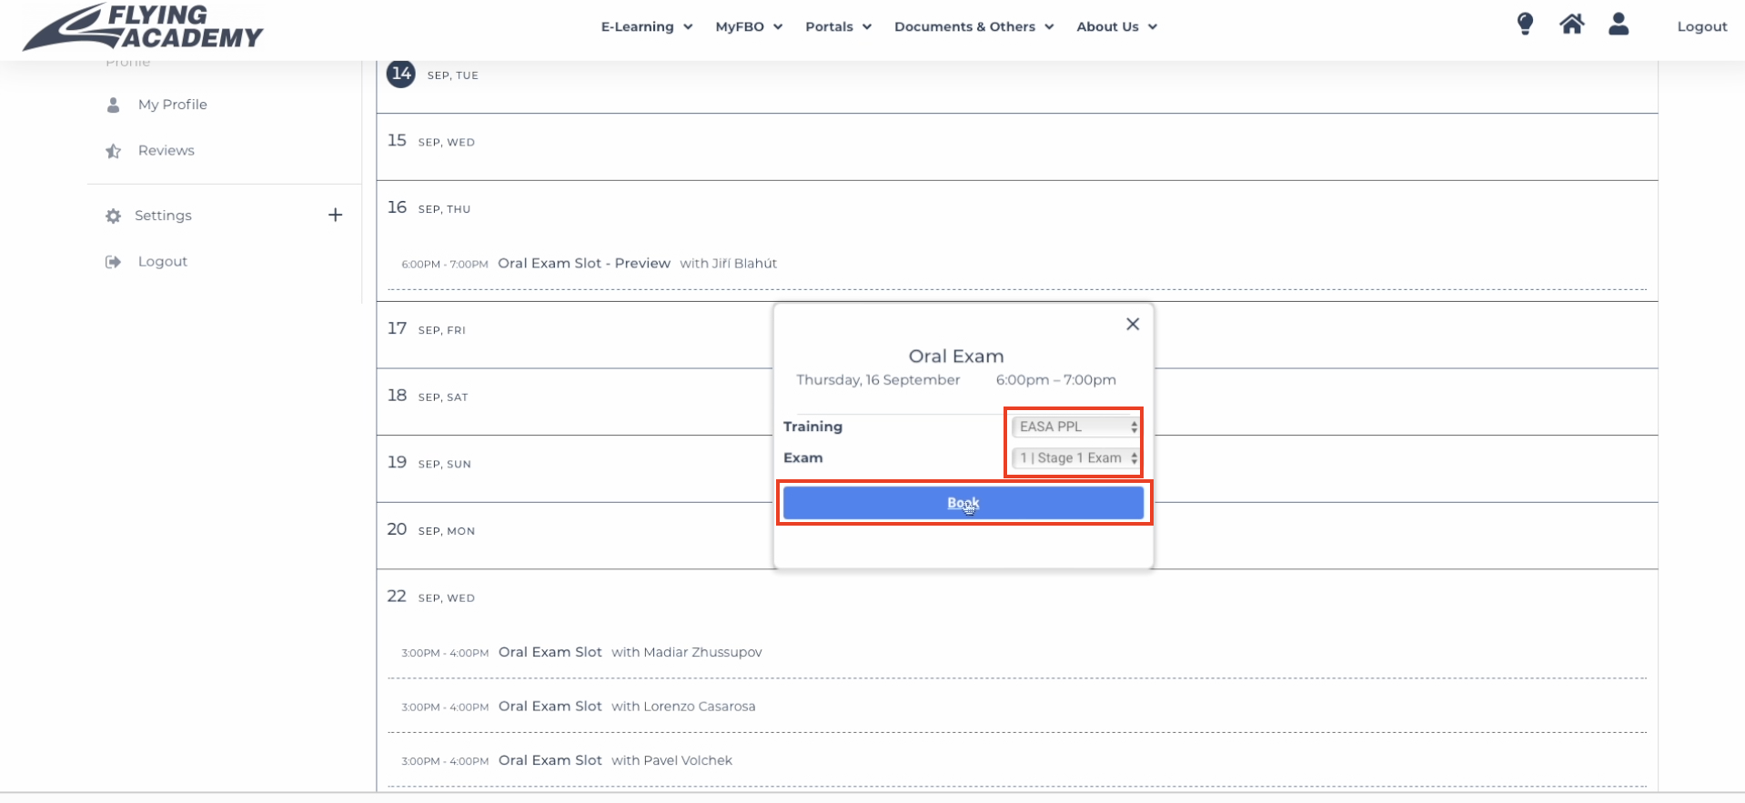Screen dimensions: 1745x803
Task: Open Reviews from the sidebar
Action: coord(166,151)
